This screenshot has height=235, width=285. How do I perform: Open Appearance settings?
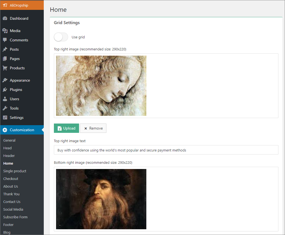[22, 80]
